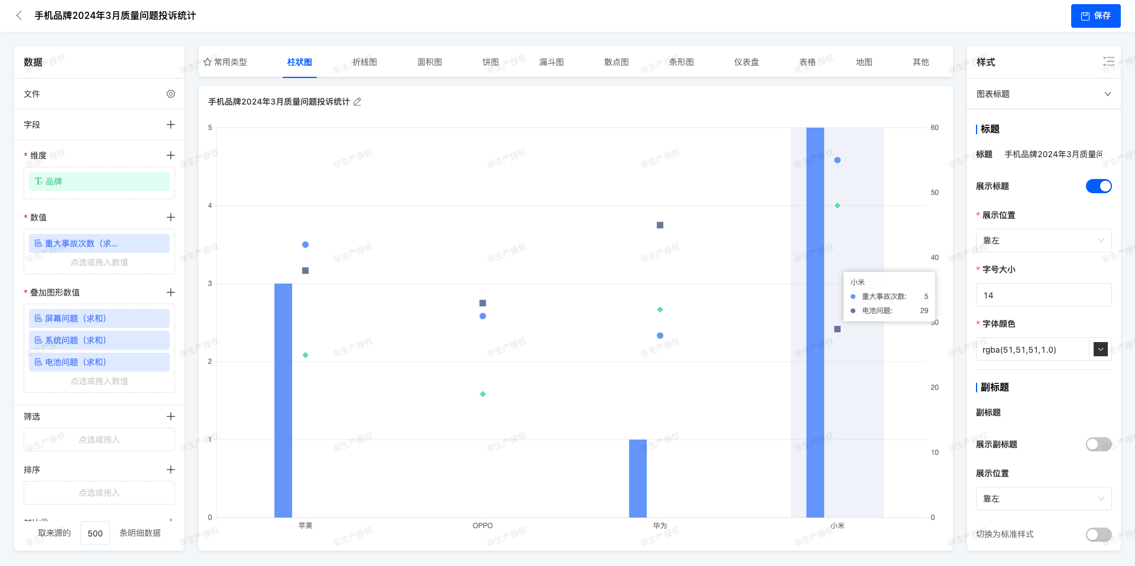Image resolution: width=1135 pixels, height=566 pixels.
Task: Open subtitle 展示位置 dropdown
Action: pyautogui.click(x=1043, y=499)
